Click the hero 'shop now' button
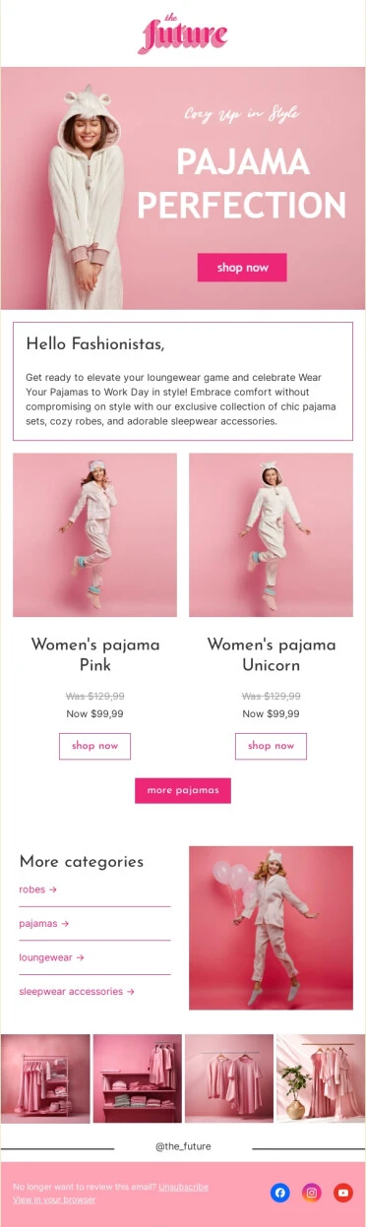This screenshot has width=366, height=1227. [x=242, y=268]
